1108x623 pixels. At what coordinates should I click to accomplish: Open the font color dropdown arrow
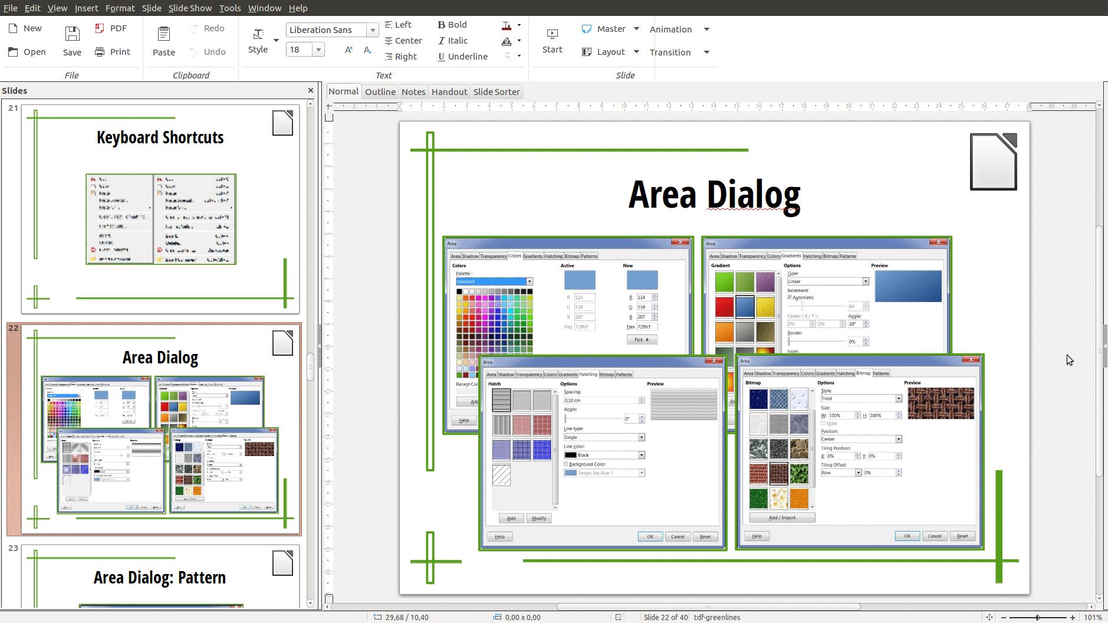point(519,25)
